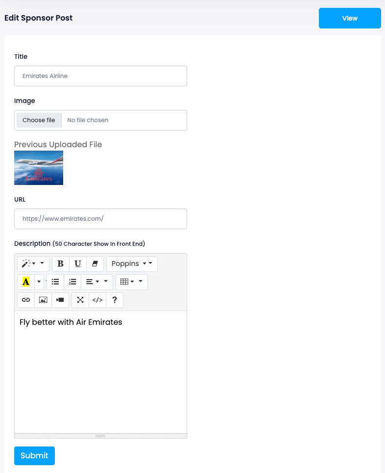
Task: Open paragraph alignment dropdown
Action: coord(96,282)
